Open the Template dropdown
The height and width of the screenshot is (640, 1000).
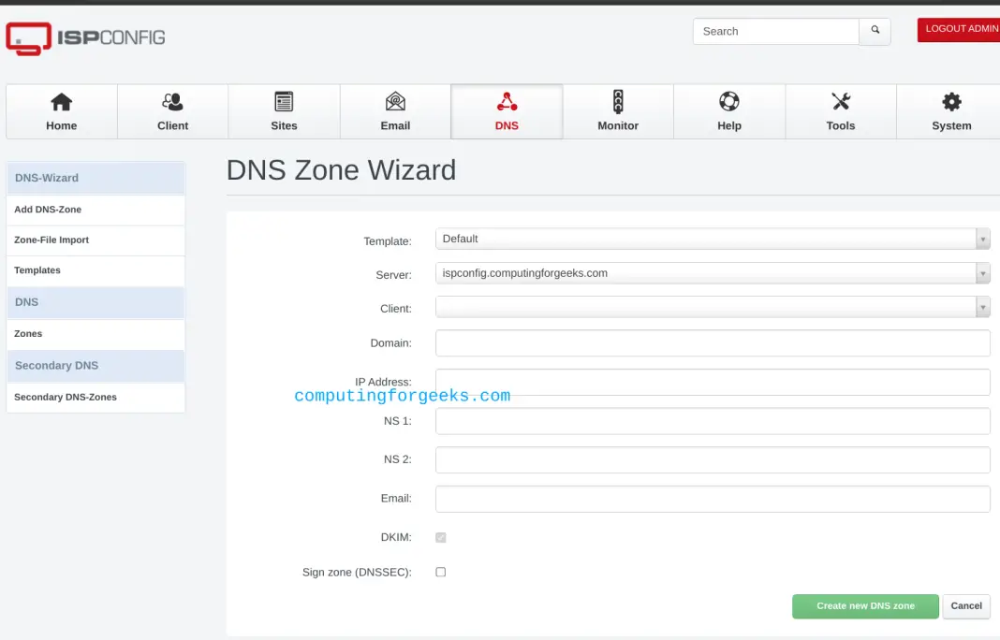click(x=982, y=239)
